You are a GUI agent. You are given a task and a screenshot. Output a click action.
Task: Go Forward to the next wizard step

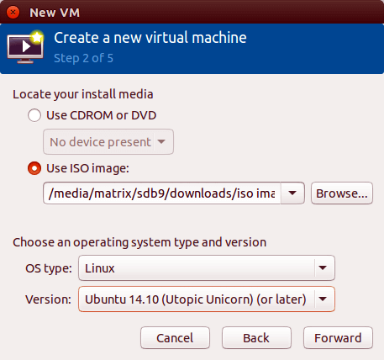pos(338,338)
